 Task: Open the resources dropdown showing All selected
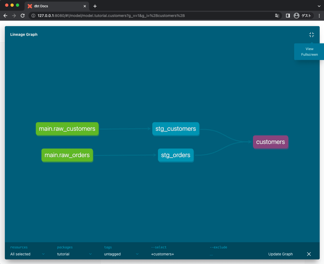pyautogui.click(x=28, y=254)
